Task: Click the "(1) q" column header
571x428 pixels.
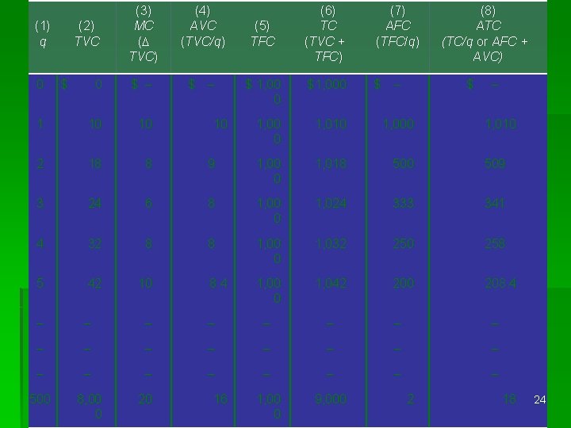Action: pos(43,34)
